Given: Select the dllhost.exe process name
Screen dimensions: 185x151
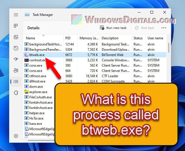Looking at the screenshot, I should pos(37,81).
